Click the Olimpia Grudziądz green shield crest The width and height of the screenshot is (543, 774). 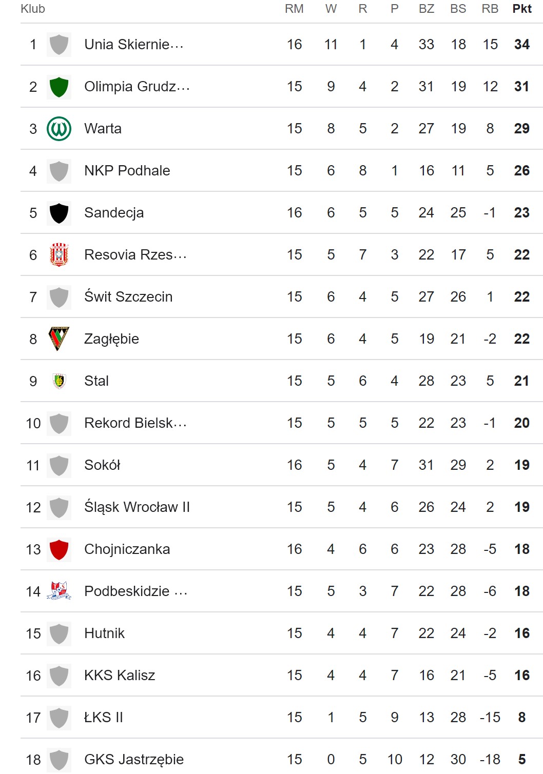pos(59,87)
